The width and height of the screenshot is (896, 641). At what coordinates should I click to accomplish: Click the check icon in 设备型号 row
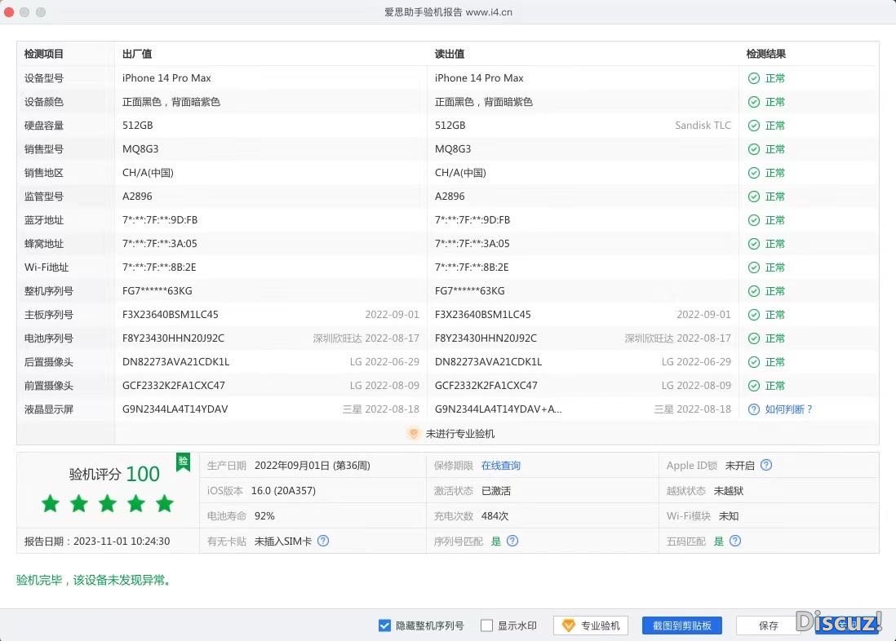pyautogui.click(x=754, y=78)
